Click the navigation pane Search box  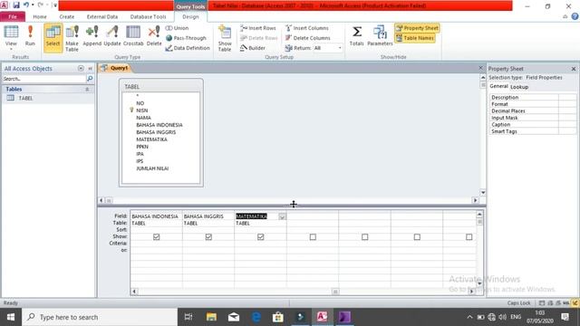pos(44,79)
